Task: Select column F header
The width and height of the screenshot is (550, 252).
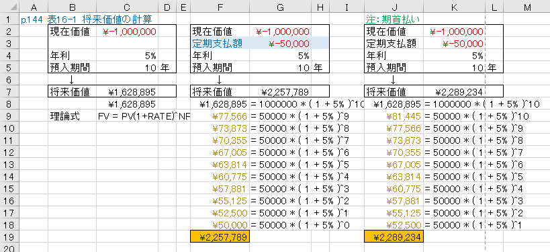Action: [220, 7]
